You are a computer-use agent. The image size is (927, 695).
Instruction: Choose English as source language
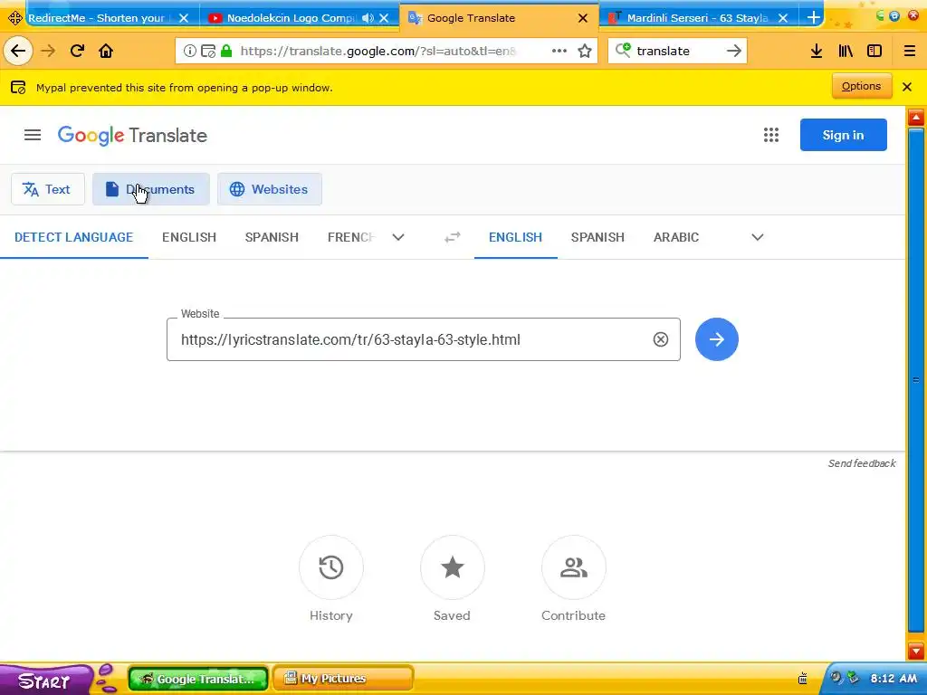click(x=189, y=237)
